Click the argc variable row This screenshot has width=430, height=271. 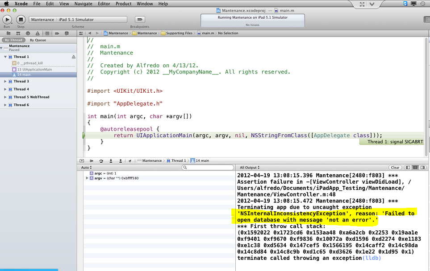point(159,173)
